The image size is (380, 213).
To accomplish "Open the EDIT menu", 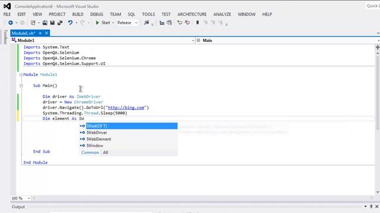I will [x=21, y=14].
